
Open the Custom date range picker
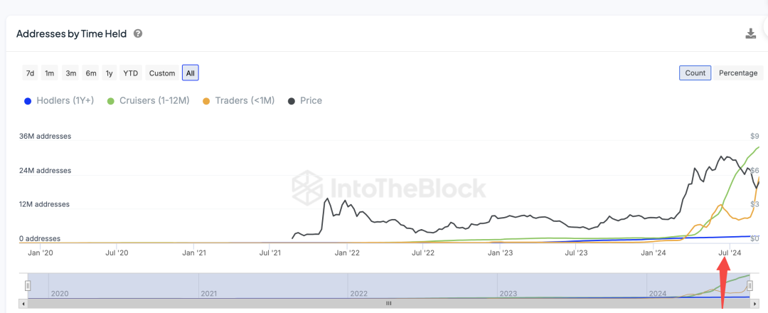point(161,73)
